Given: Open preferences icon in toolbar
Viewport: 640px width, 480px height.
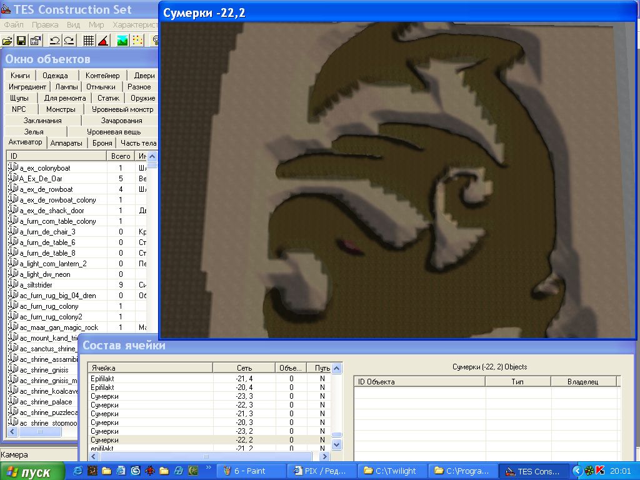Looking at the screenshot, I should (36, 41).
